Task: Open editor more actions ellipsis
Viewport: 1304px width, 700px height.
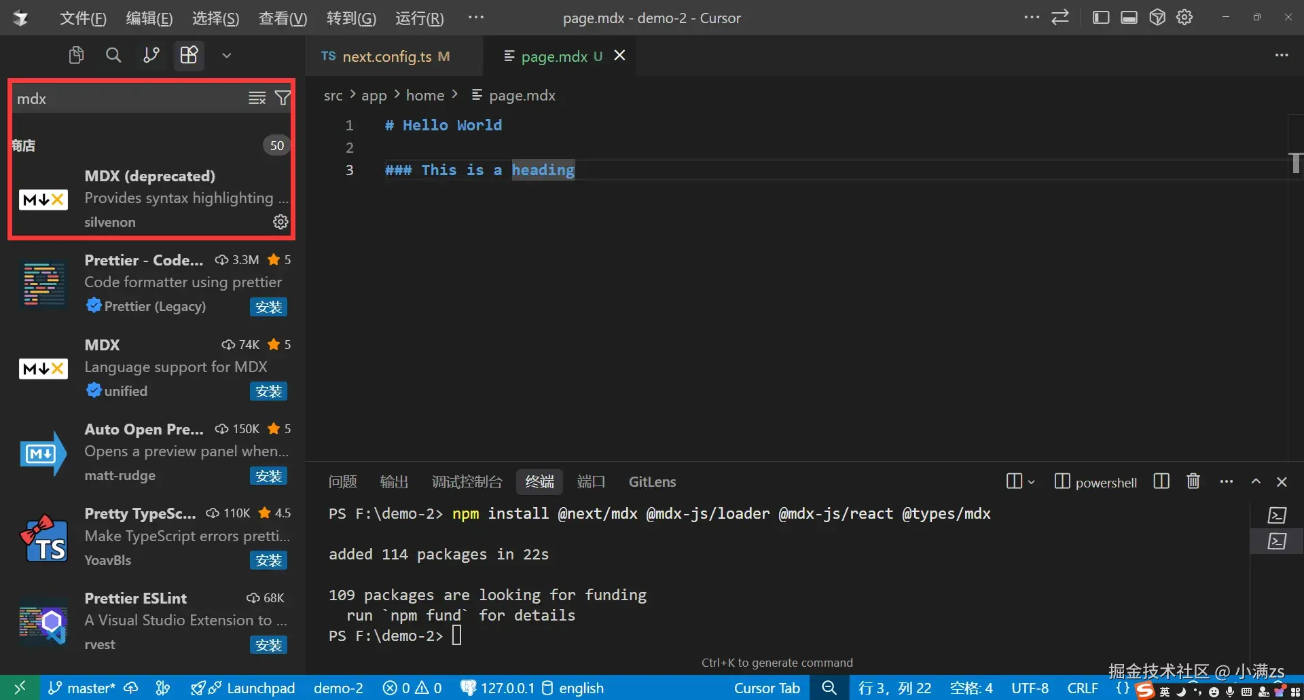Action: [1282, 56]
